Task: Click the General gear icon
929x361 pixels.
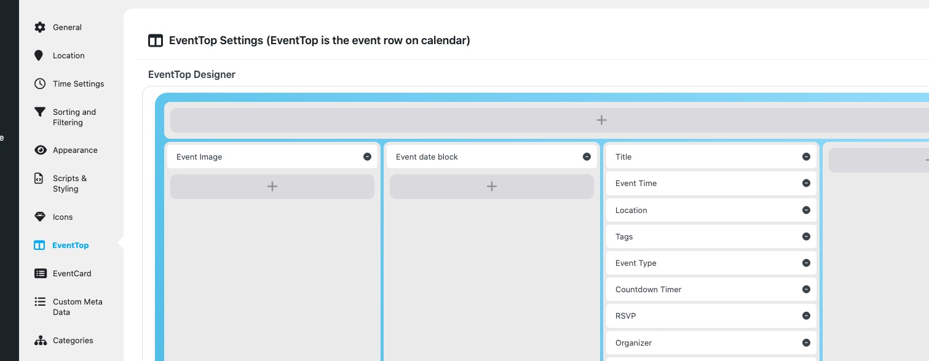Action: click(40, 27)
